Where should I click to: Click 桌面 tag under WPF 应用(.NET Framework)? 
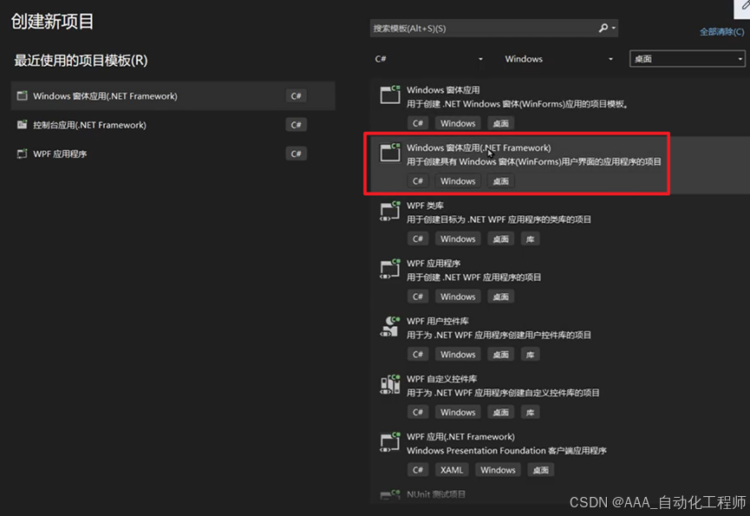click(540, 470)
